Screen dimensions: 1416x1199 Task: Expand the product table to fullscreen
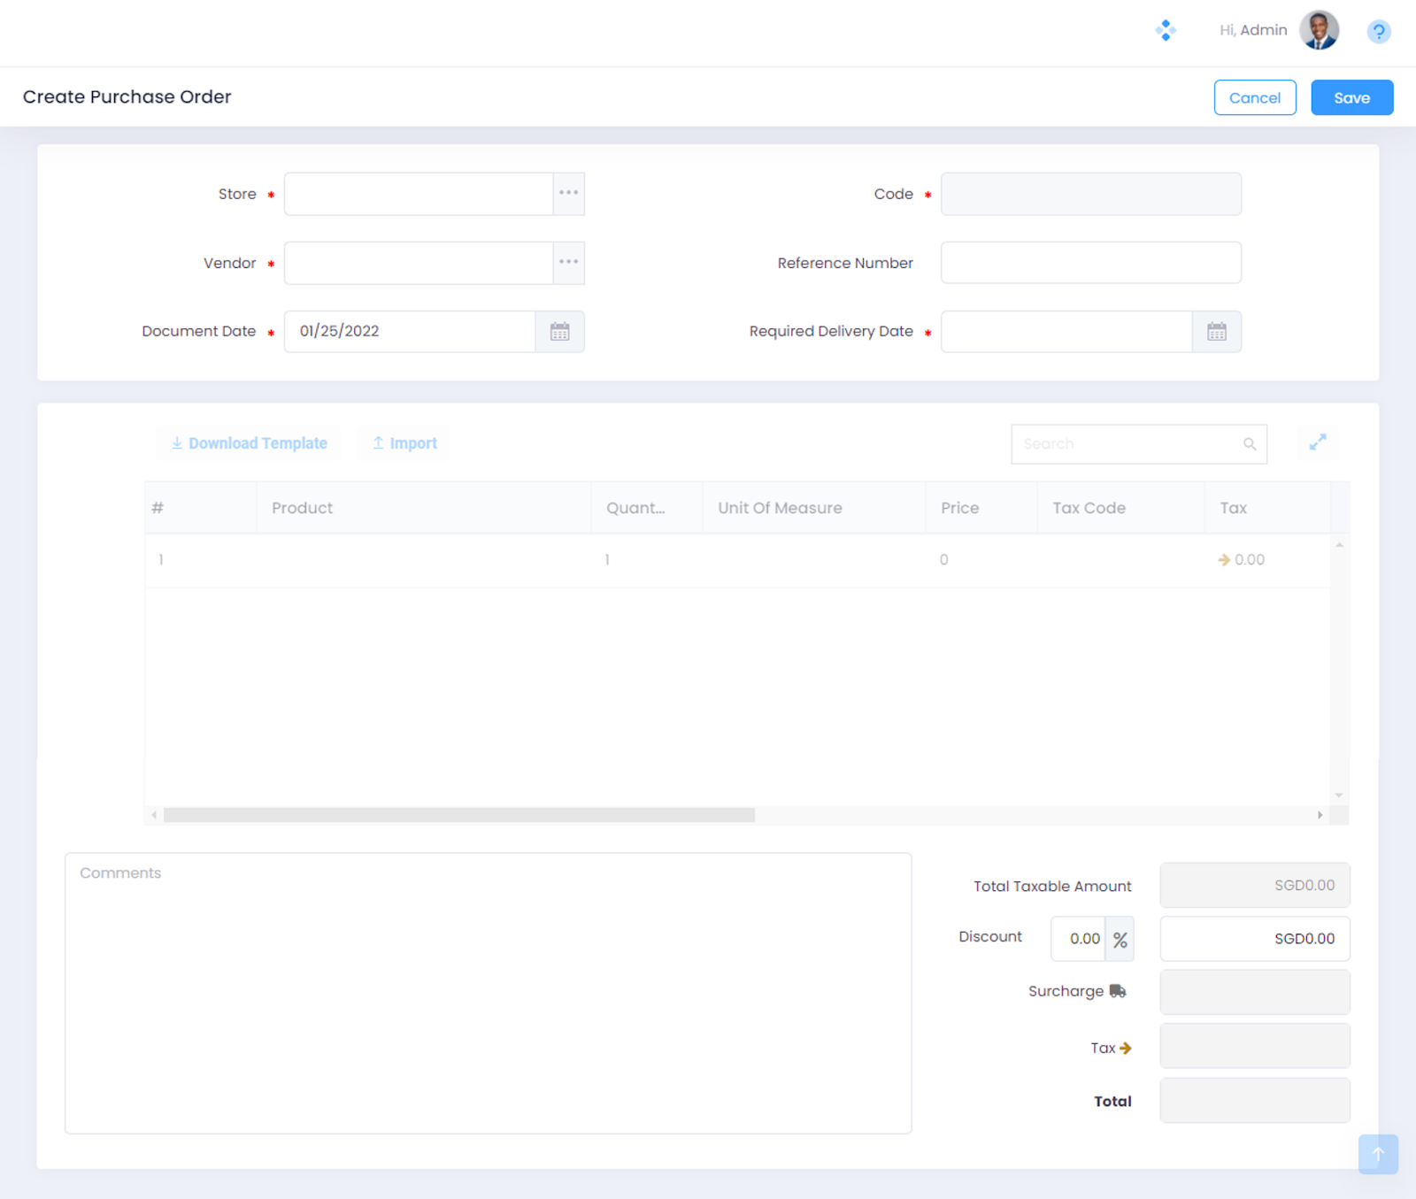point(1318,442)
